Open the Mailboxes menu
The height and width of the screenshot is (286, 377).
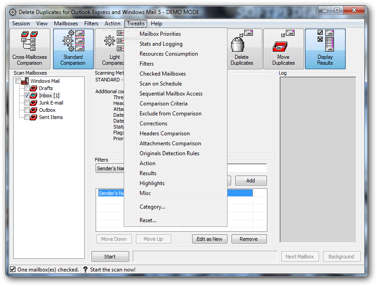click(x=66, y=24)
